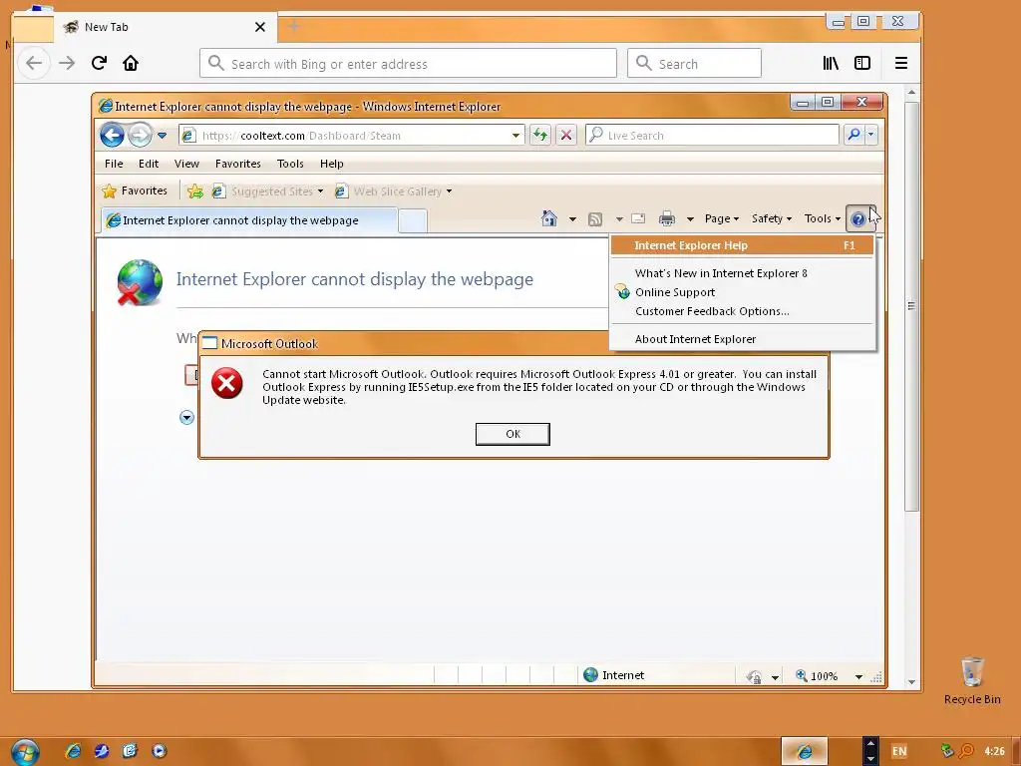Screen dimensions: 1021x766
Task: Open the Safety command bar menu
Action: point(772,218)
